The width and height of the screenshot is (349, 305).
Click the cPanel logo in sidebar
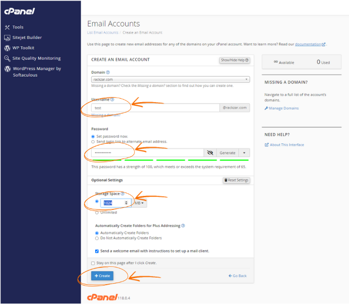(19, 11)
